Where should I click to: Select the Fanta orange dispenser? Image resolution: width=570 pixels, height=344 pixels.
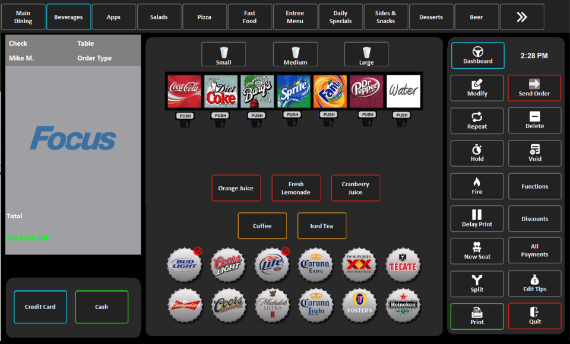pos(330,91)
